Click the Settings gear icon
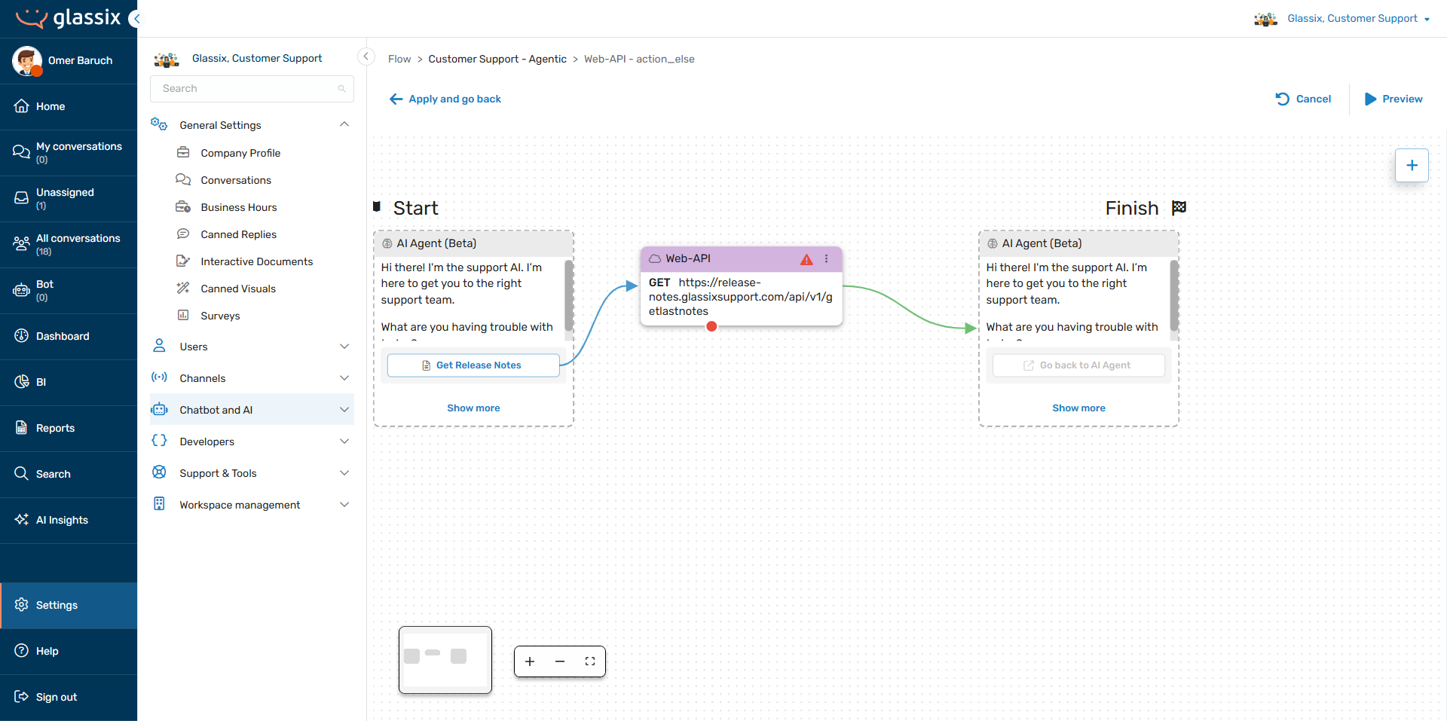 (x=22, y=605)
